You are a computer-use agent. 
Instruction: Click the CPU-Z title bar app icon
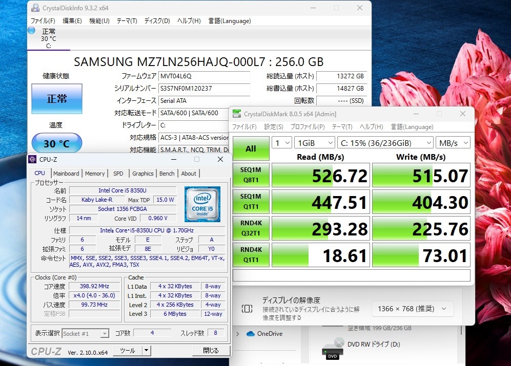click(x=32, y=159)
